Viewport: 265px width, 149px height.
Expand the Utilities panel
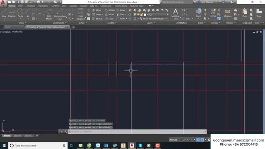[231, 23]
